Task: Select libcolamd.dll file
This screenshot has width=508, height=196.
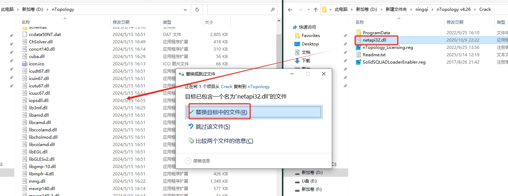Action: (x=42, y=144)
